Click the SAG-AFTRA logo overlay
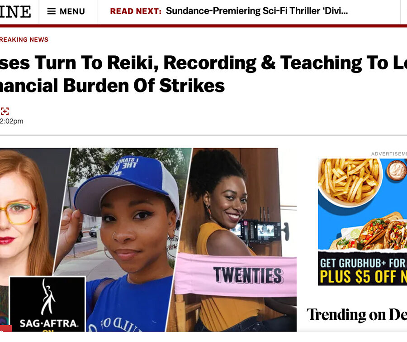The height and width of the screenshot is (342, 407). point(47,304)
